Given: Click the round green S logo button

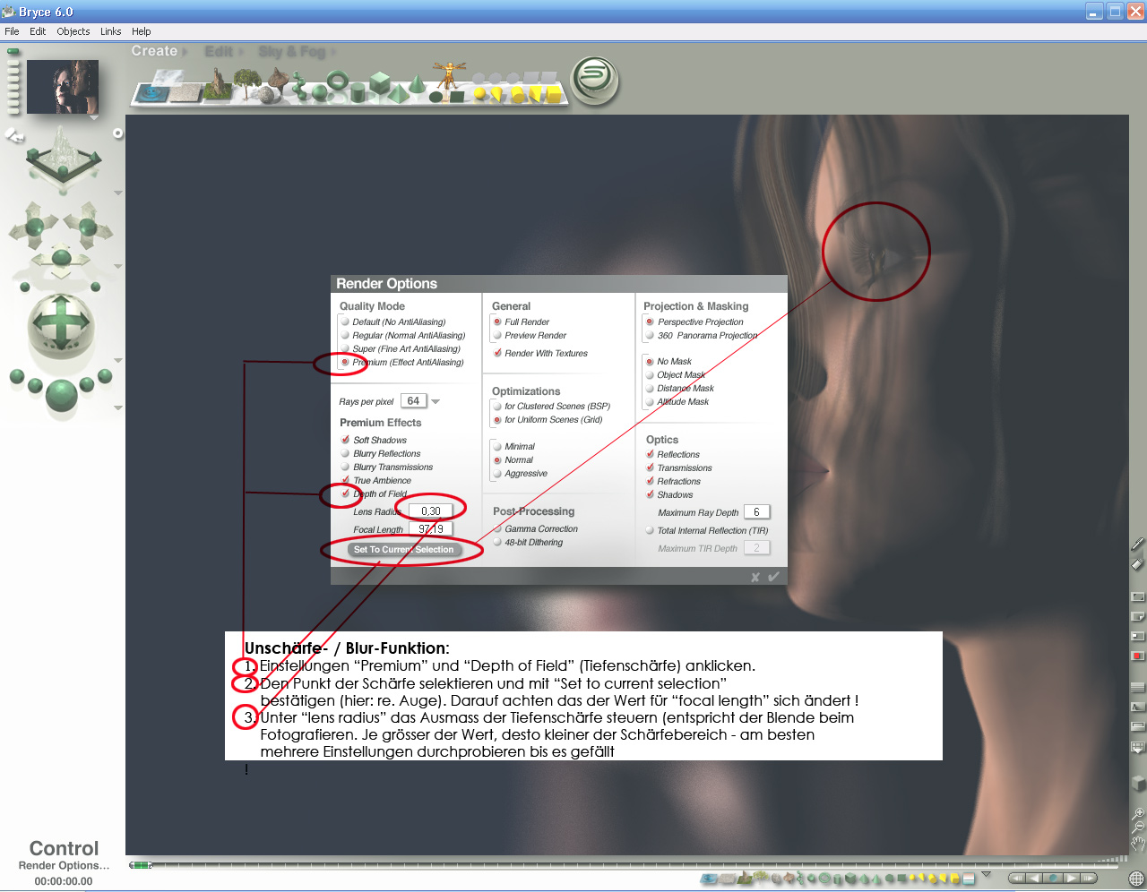Looking at the screenshot, I should tap(595, 80).
